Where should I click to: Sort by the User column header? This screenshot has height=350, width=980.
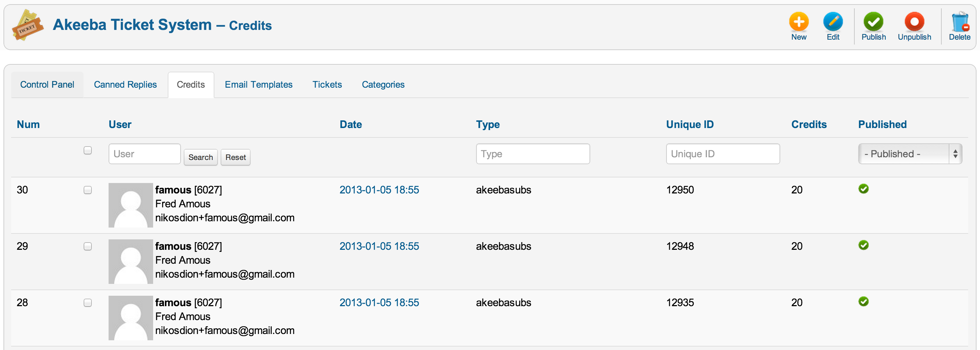click(x=120, y=125)
